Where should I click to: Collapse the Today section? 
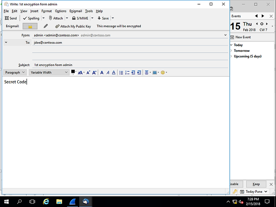231,45
